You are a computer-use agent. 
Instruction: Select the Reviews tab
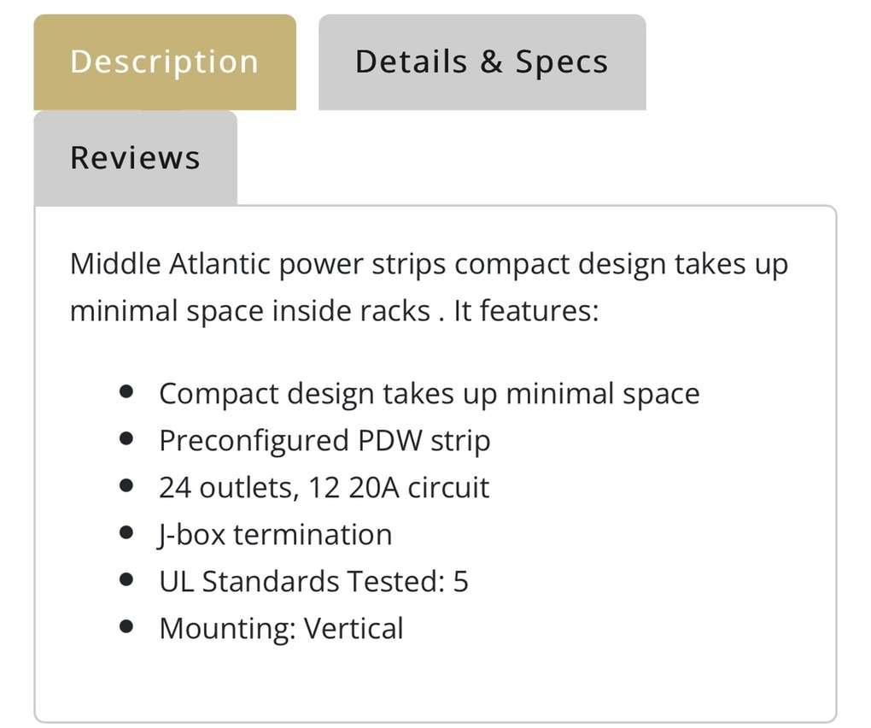coord(135,158)
